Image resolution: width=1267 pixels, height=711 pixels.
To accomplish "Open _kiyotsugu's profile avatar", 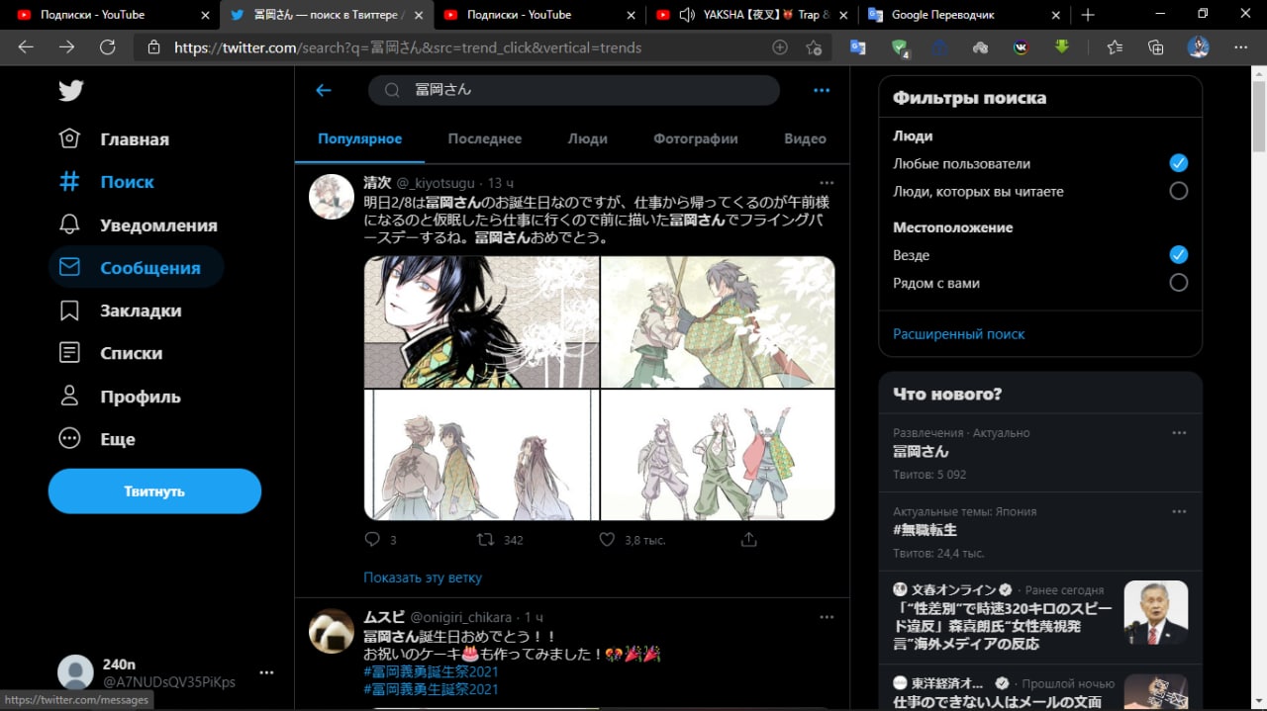I will point(332,197).
